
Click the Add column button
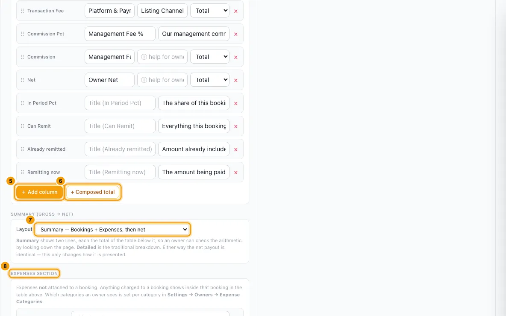pyautogui.click(x=39, y=192)
